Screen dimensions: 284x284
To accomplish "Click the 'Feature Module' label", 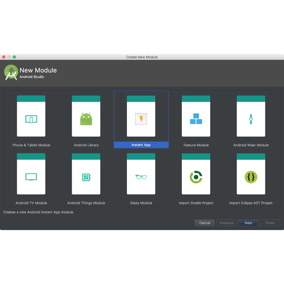I will tap(196, 145).
